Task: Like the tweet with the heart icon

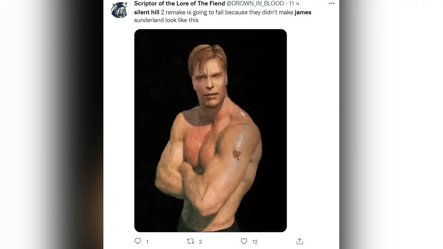Action: click(244, 241)
